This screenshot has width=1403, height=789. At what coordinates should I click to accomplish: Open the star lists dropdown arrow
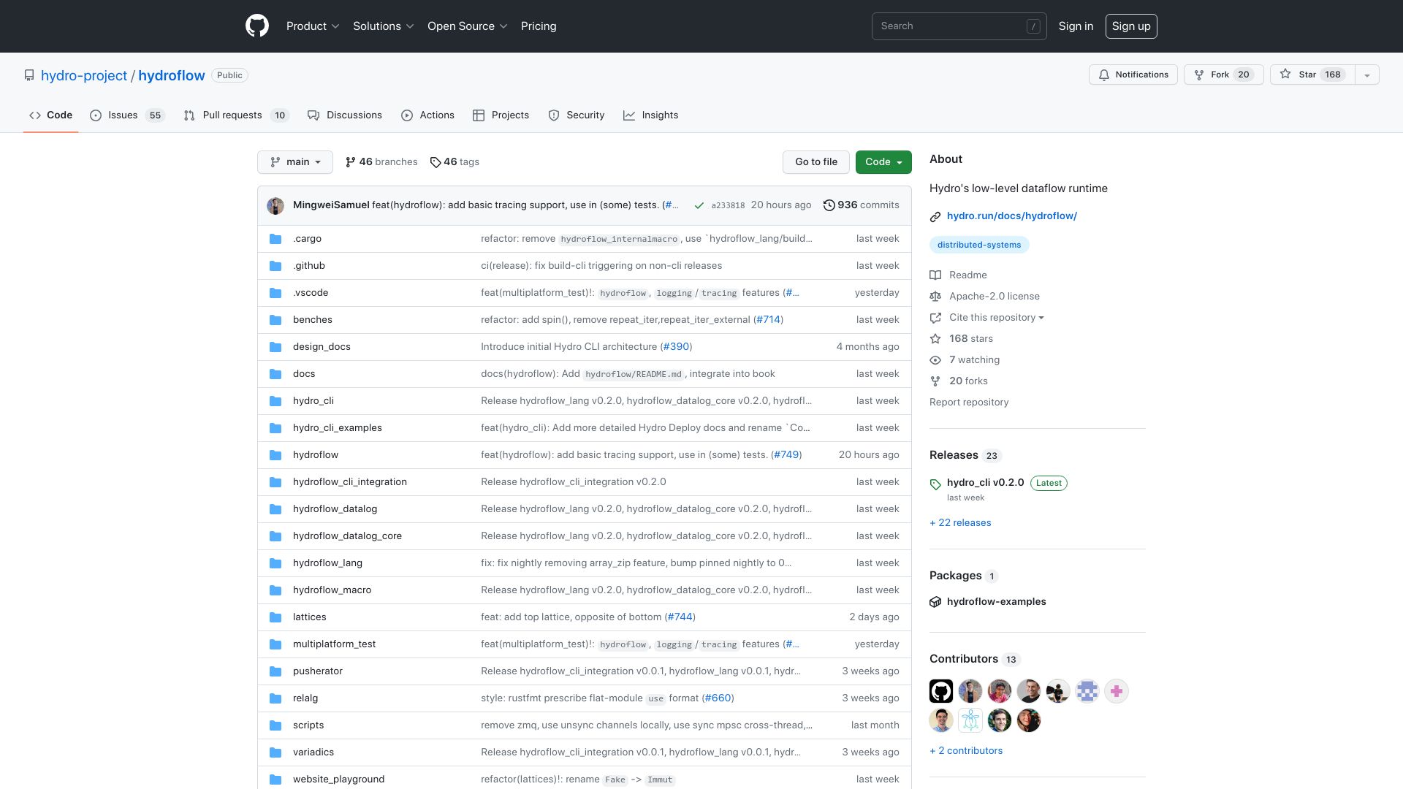(1367, 75)
